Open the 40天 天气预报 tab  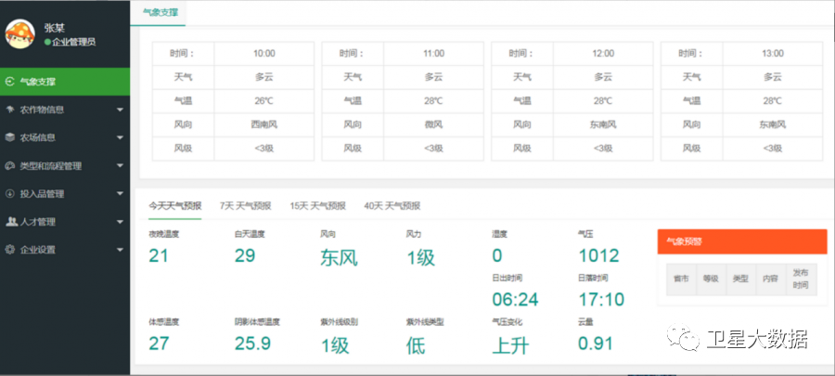[x=392, y=206]
